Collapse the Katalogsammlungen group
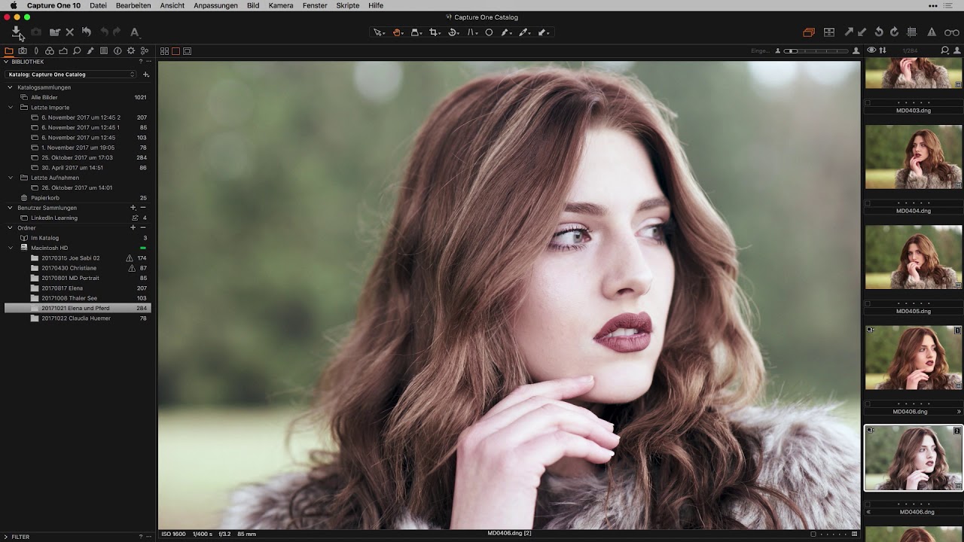 (x=11, y=87)
